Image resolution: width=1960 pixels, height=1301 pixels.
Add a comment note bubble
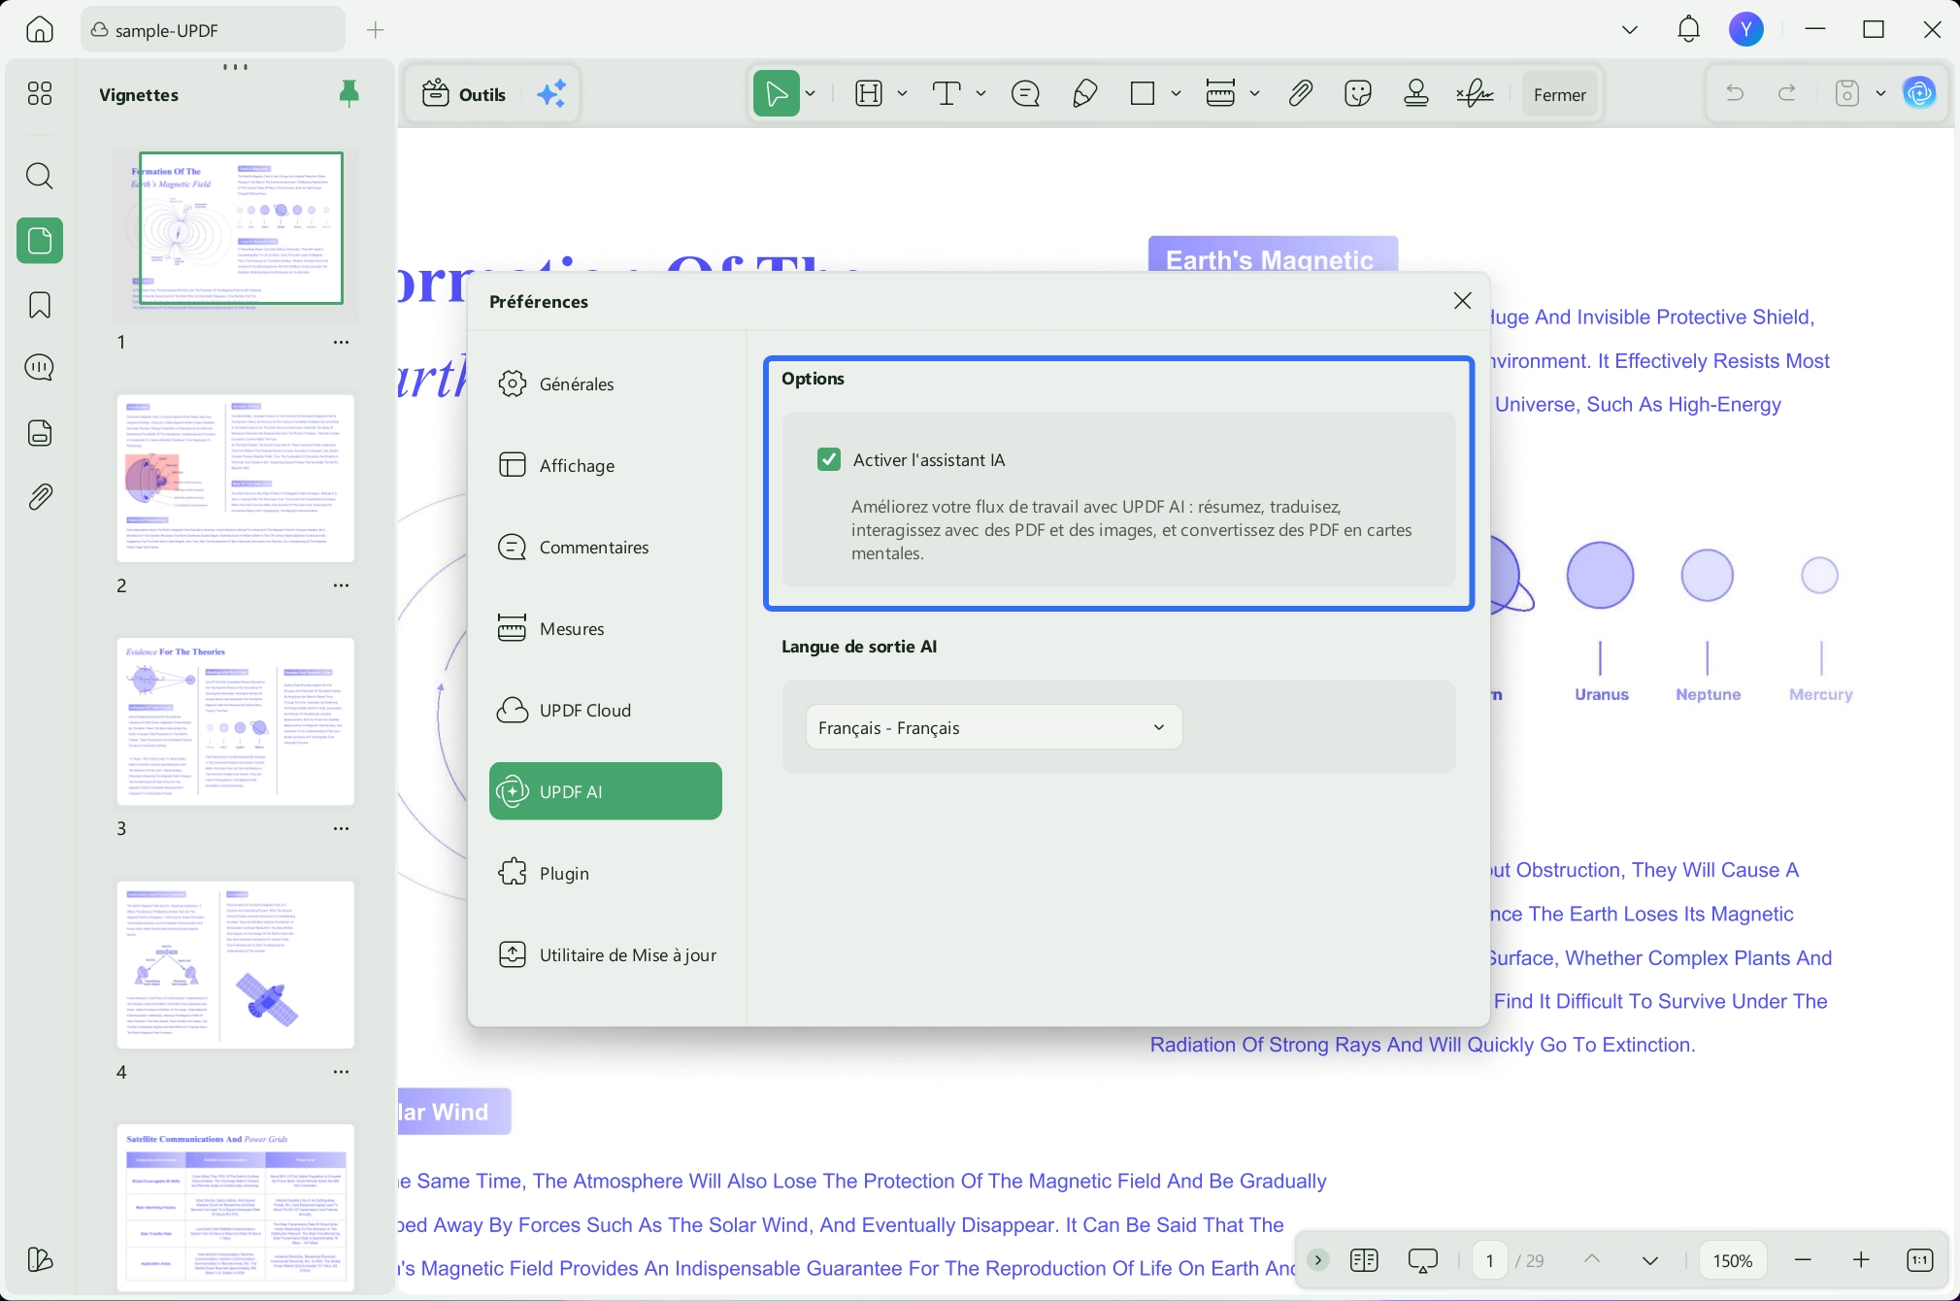coord(1025,93)
